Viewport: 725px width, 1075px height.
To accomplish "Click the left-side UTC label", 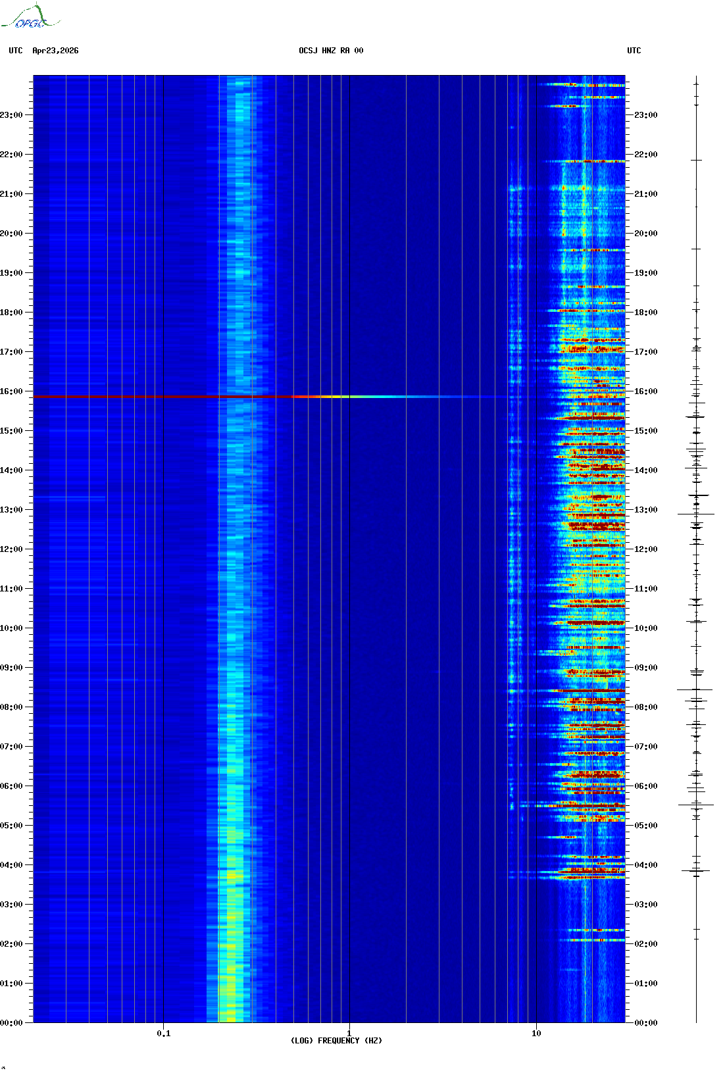I will pos(16,51).
